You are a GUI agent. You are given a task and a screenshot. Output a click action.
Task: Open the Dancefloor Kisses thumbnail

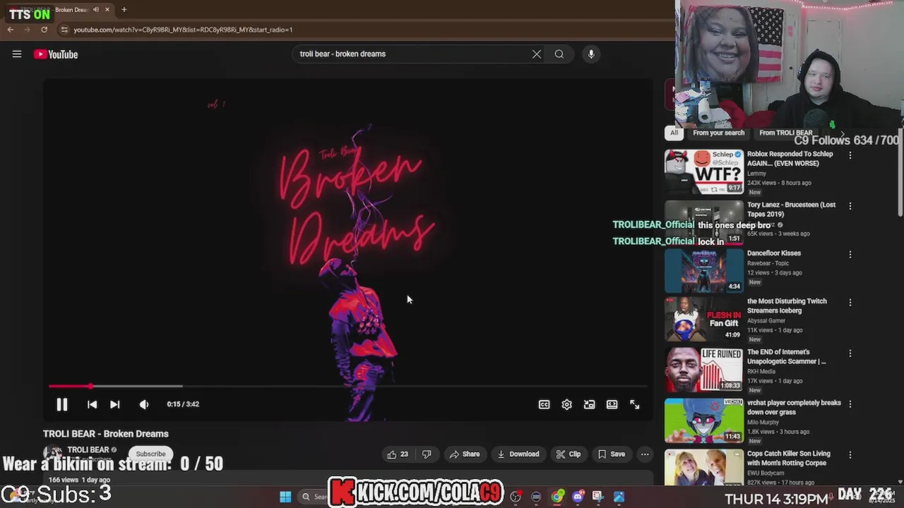pos(704,270)
